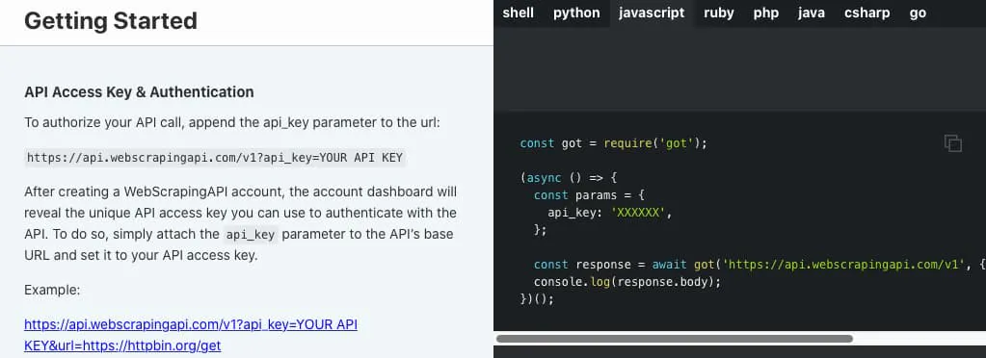Click the 'To authorize your API call' sentence
Image resolution: width=986 pixels, height=358 pixels.
click(232, 122)
